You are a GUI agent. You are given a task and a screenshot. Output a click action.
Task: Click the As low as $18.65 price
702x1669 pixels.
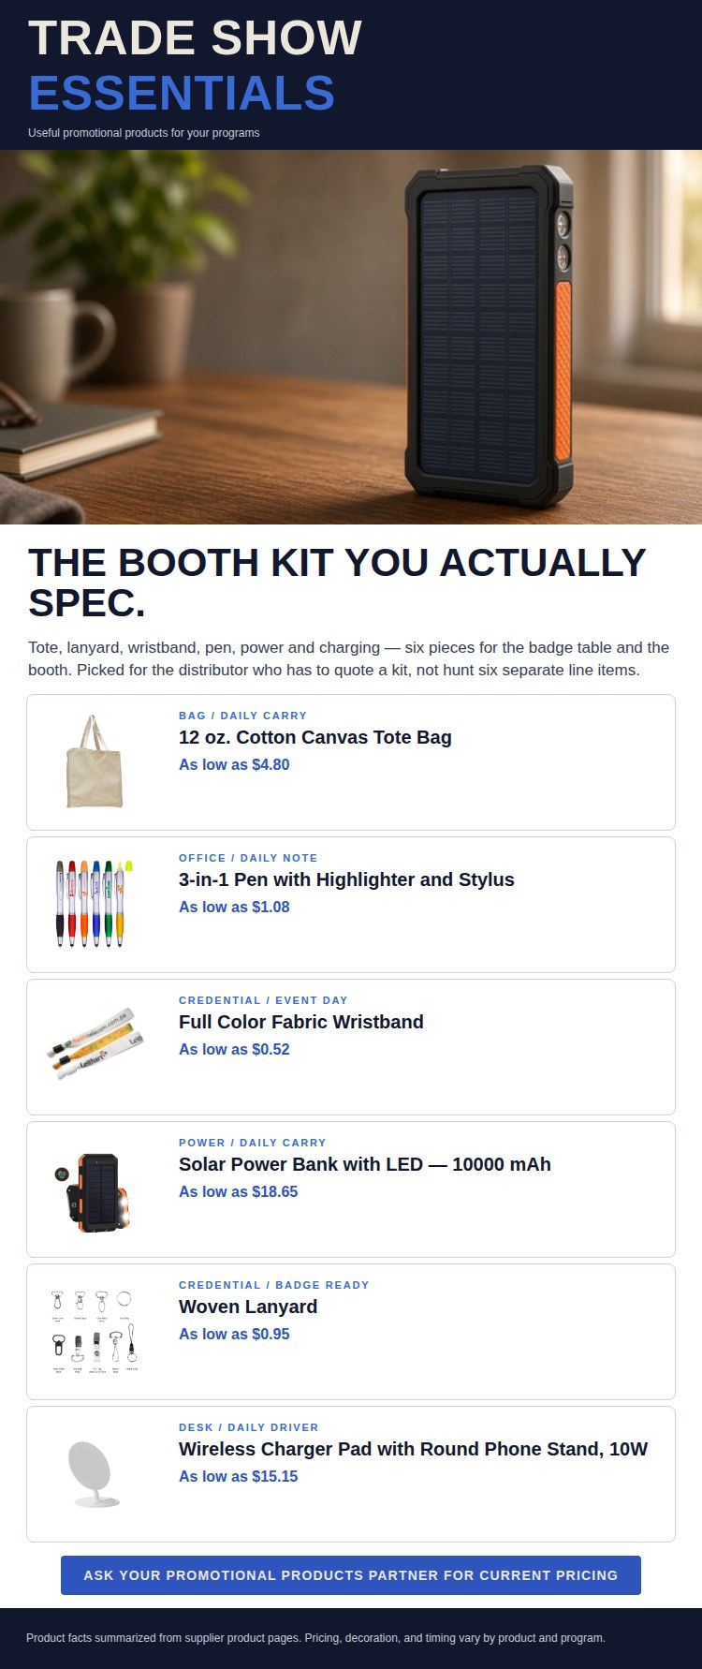point(239,1191)
